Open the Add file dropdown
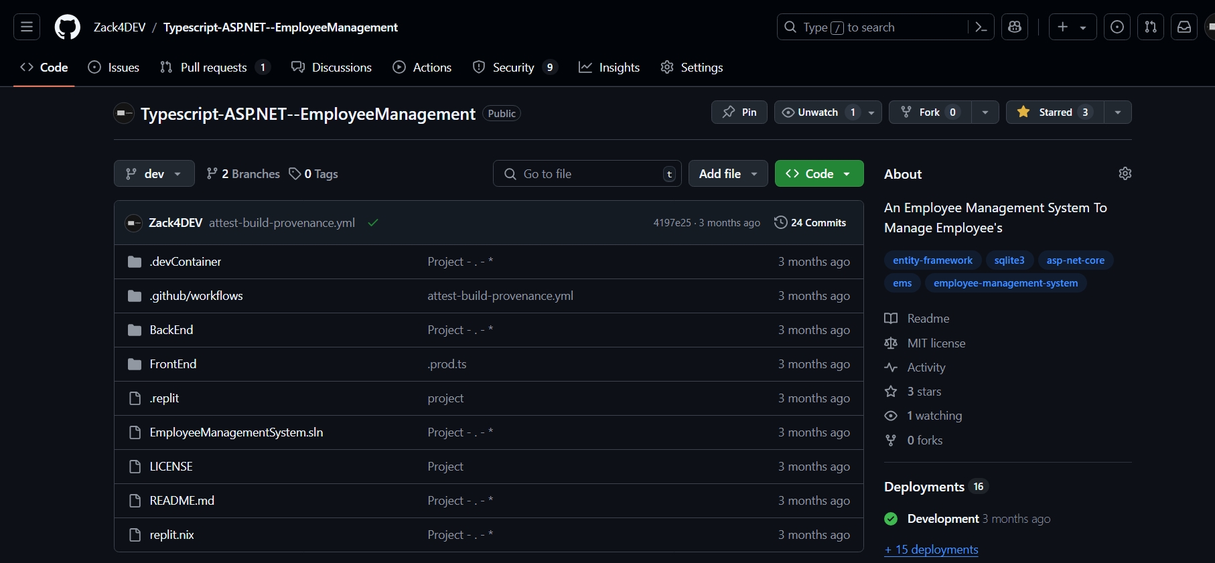The width and height of the screenshot is (1215, 563). 728,173
